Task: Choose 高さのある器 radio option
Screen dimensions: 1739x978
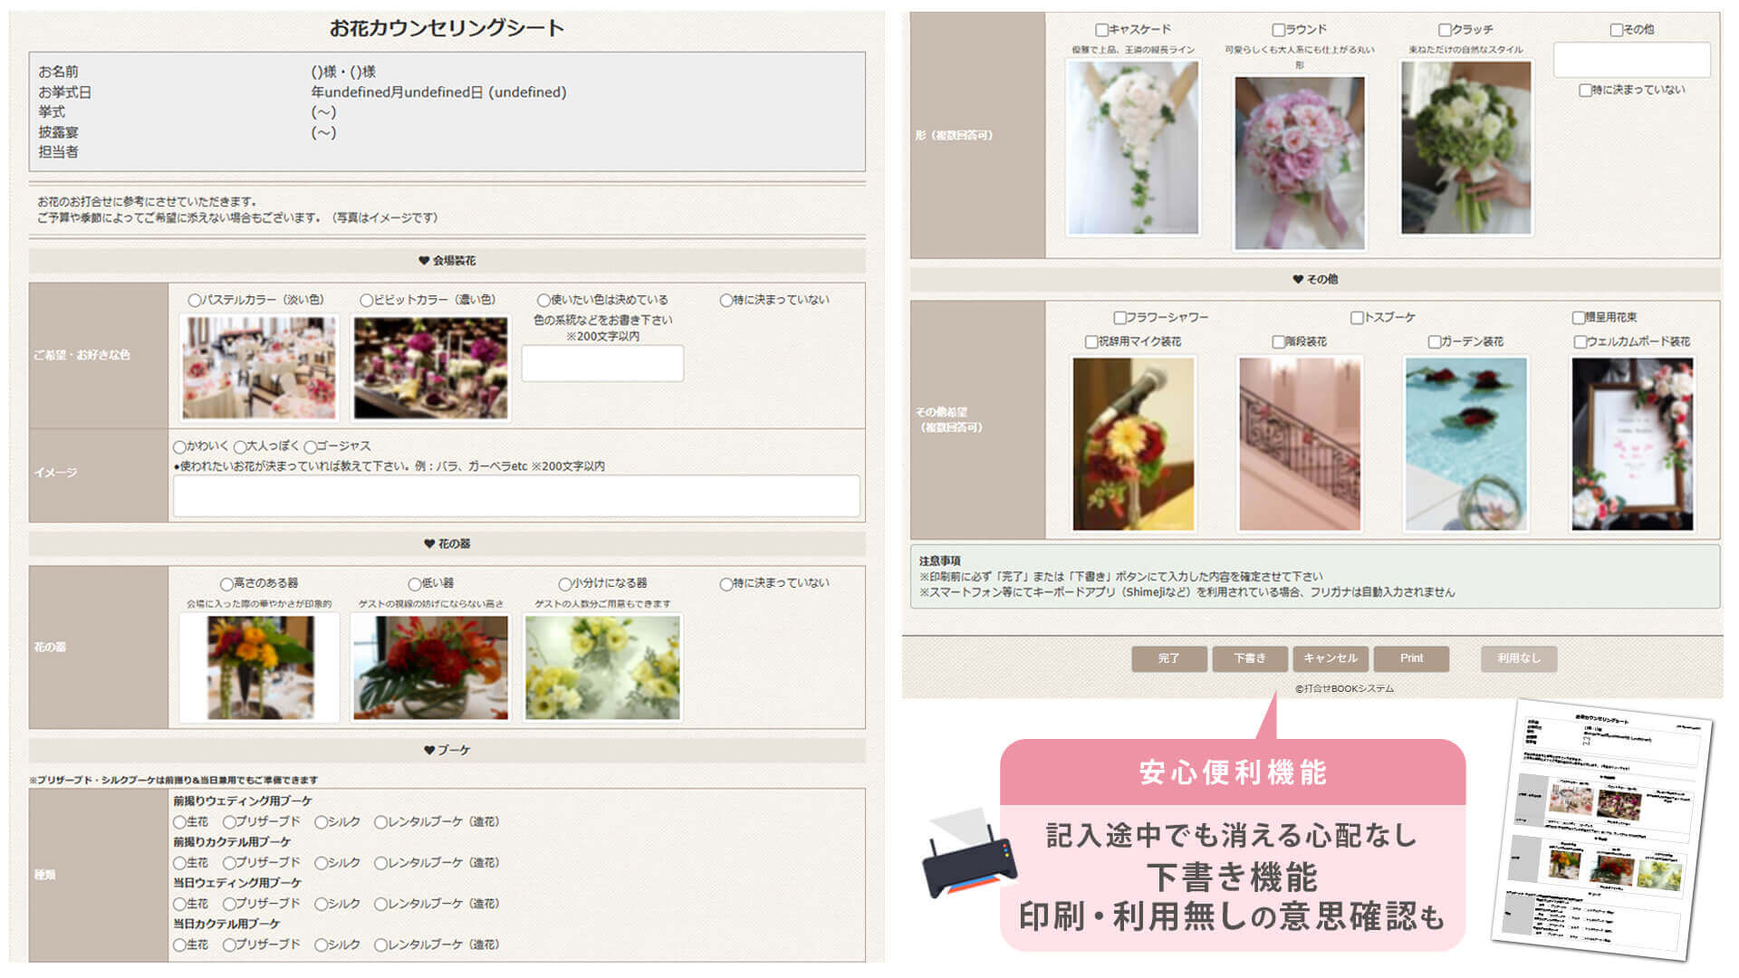Action: pos(226,584)
